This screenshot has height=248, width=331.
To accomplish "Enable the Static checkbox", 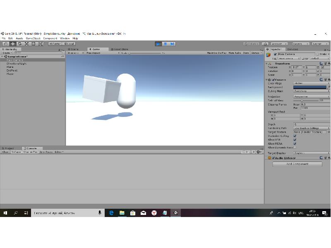I will pyautogui.click(x=318, y=54).
